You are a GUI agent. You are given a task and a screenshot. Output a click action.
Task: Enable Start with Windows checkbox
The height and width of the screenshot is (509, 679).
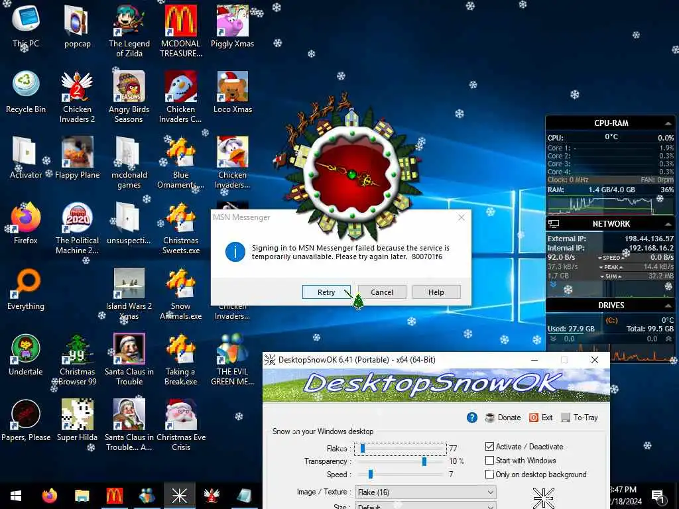pyautogui.click(x=489, y=460)
